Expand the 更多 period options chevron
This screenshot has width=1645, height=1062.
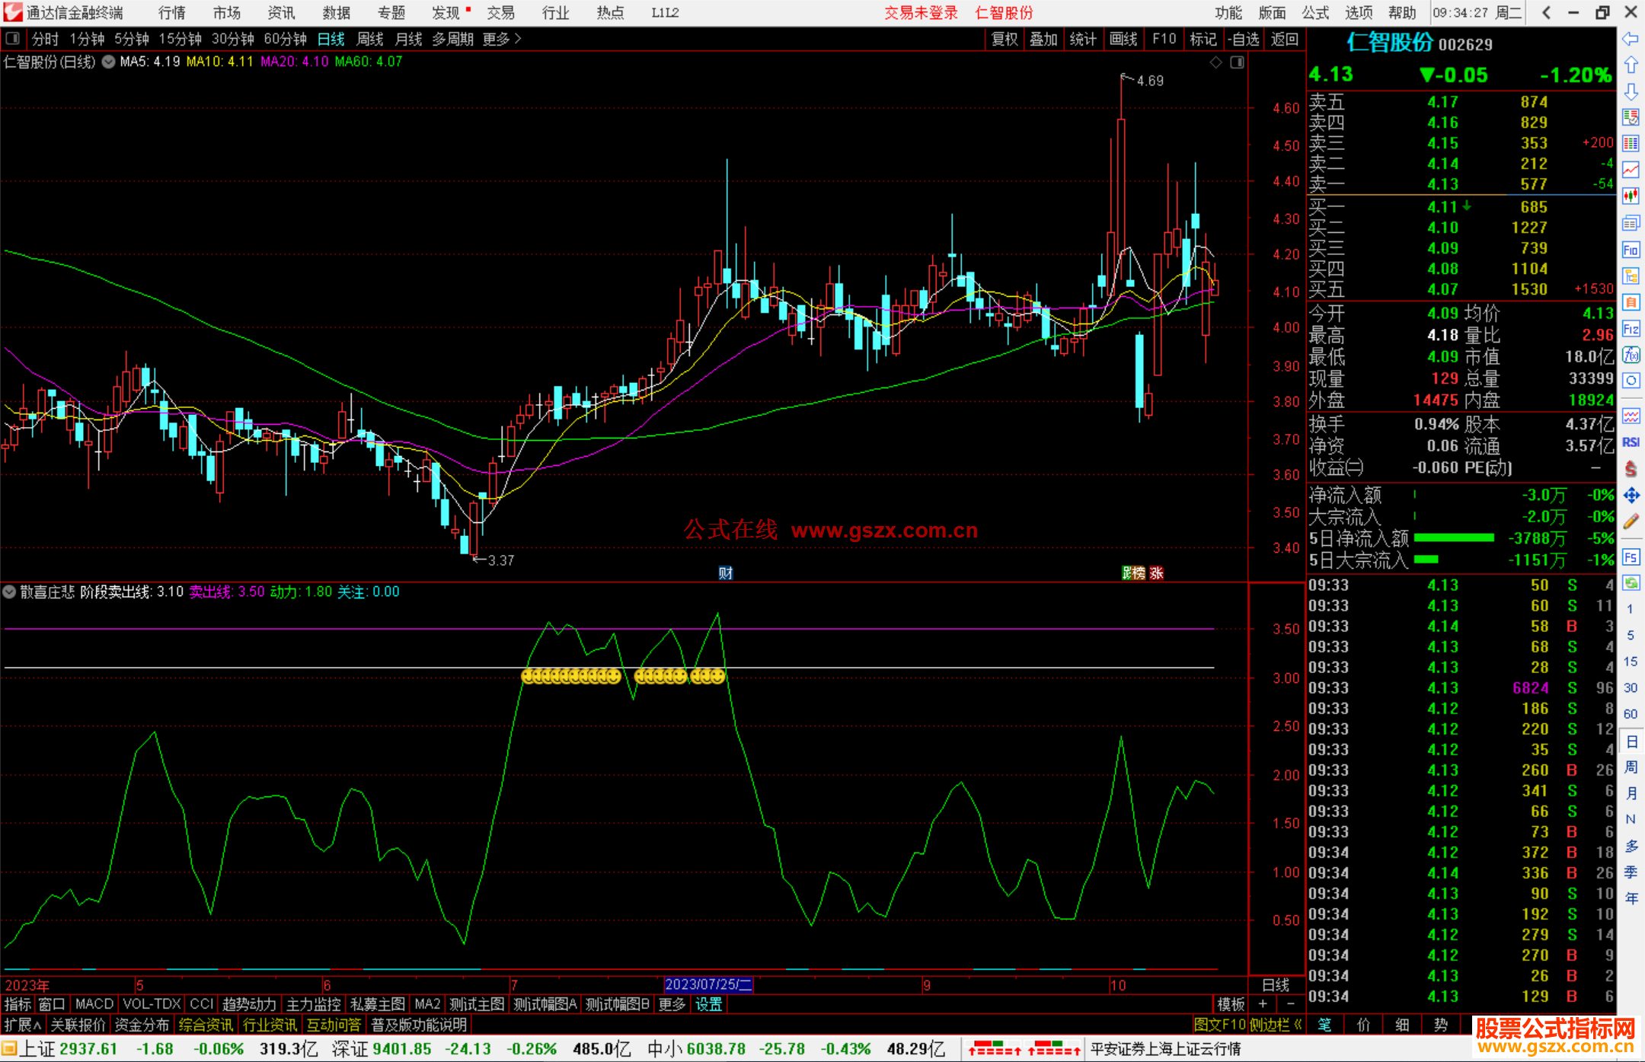518,39
